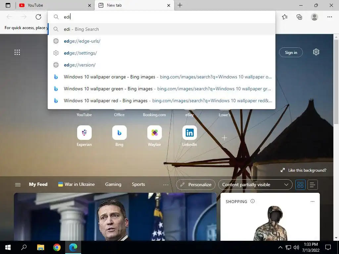Open page settings gear icon

pos(316,52)
